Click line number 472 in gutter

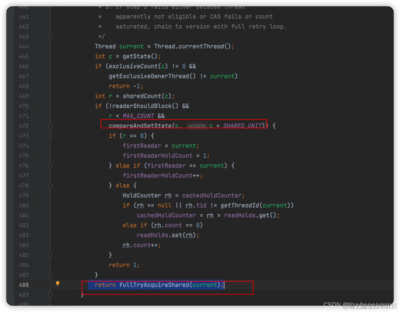24,126
